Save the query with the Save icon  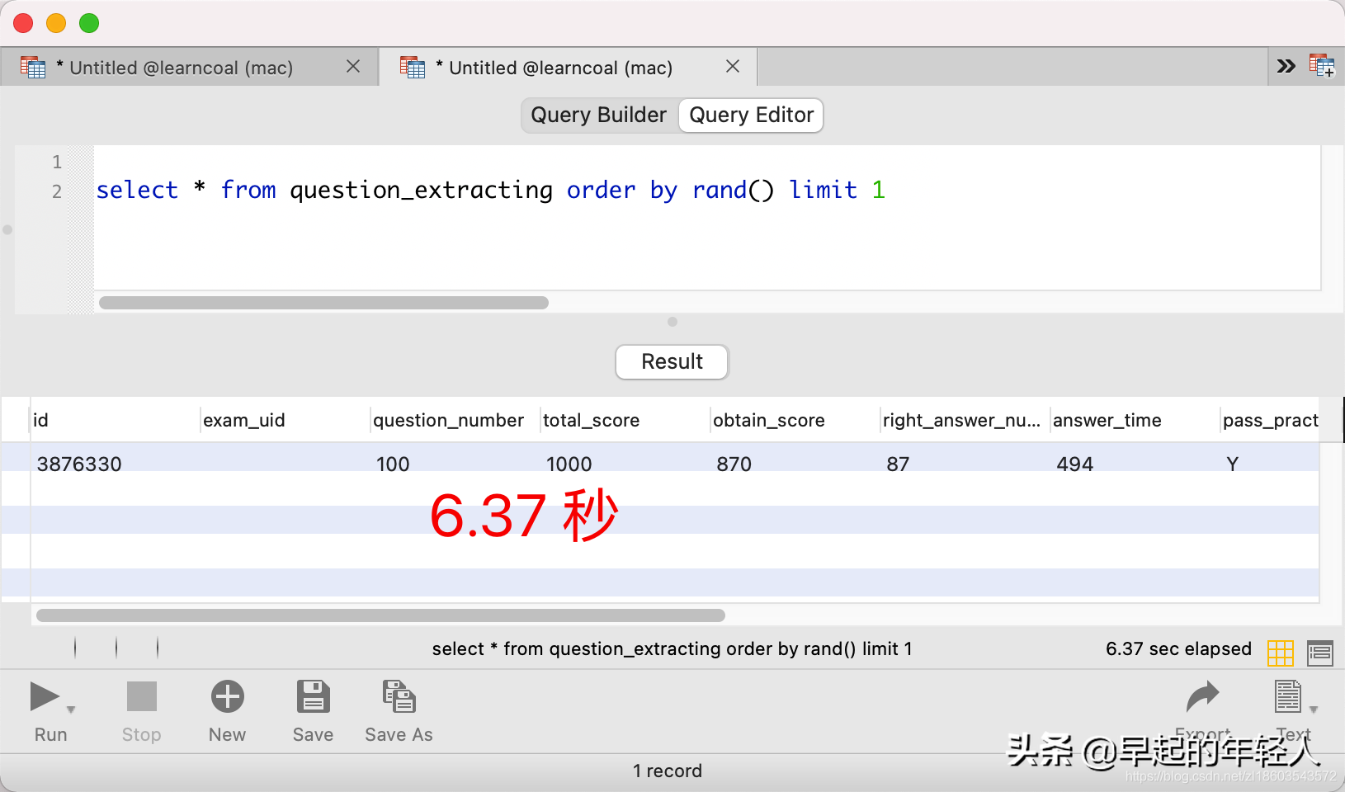click(x=313, y=696)
